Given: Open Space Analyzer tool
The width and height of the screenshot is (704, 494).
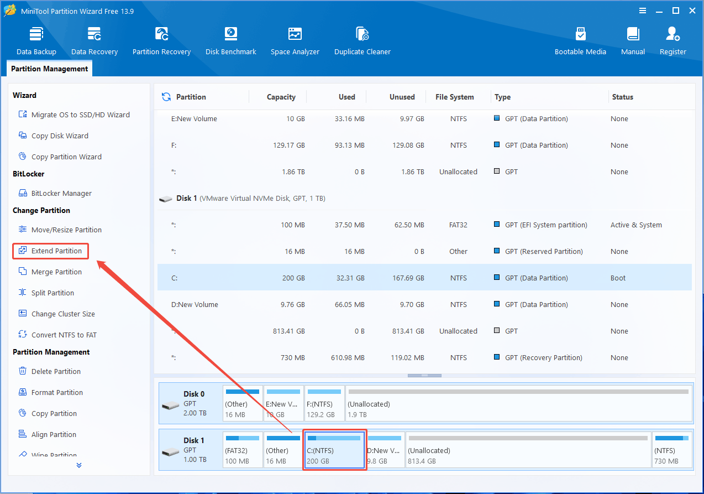Looking at the screenshot, I should tap(295, 41).
